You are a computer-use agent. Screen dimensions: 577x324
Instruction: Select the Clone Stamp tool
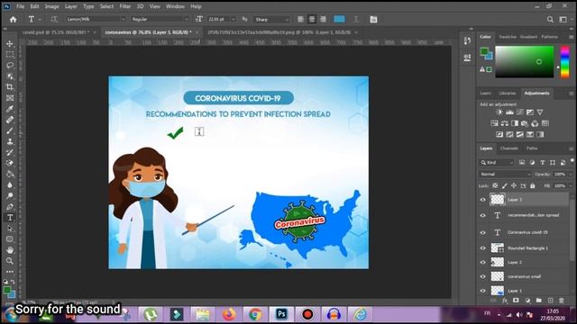10,141
